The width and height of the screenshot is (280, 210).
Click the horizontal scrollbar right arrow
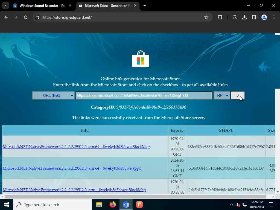(273, 197)
